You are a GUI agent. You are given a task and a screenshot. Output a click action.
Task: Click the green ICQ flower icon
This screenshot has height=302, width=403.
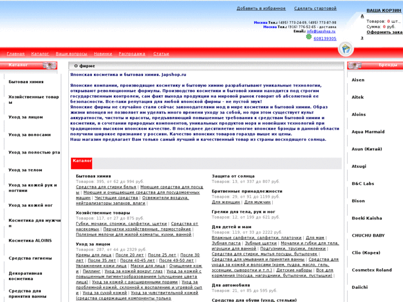[309, 37]
